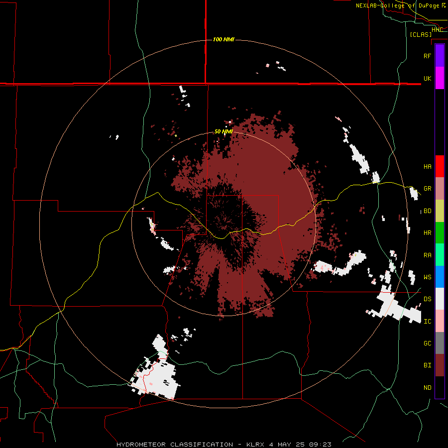The height and width of the screenshot is (448, 448).
Task: Click the Hydrometeor Classification KLRX title caption
Action: [x=224, y=445]
